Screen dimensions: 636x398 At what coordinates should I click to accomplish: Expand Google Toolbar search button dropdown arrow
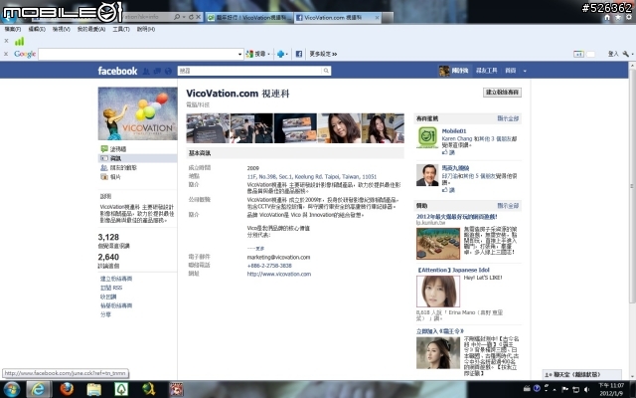[x=268, y=54]
